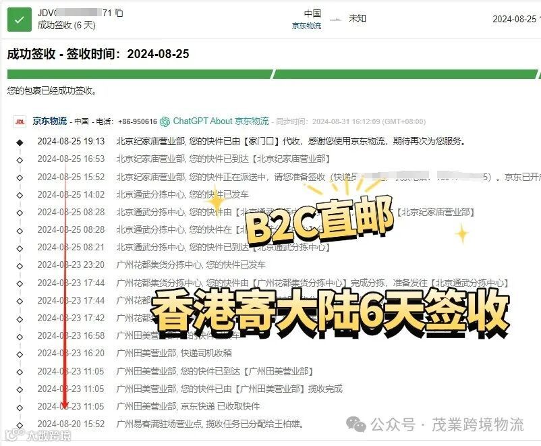Click the message 您的包裹已经成功签收
This screenshot has height=446, width=541.
52,91
